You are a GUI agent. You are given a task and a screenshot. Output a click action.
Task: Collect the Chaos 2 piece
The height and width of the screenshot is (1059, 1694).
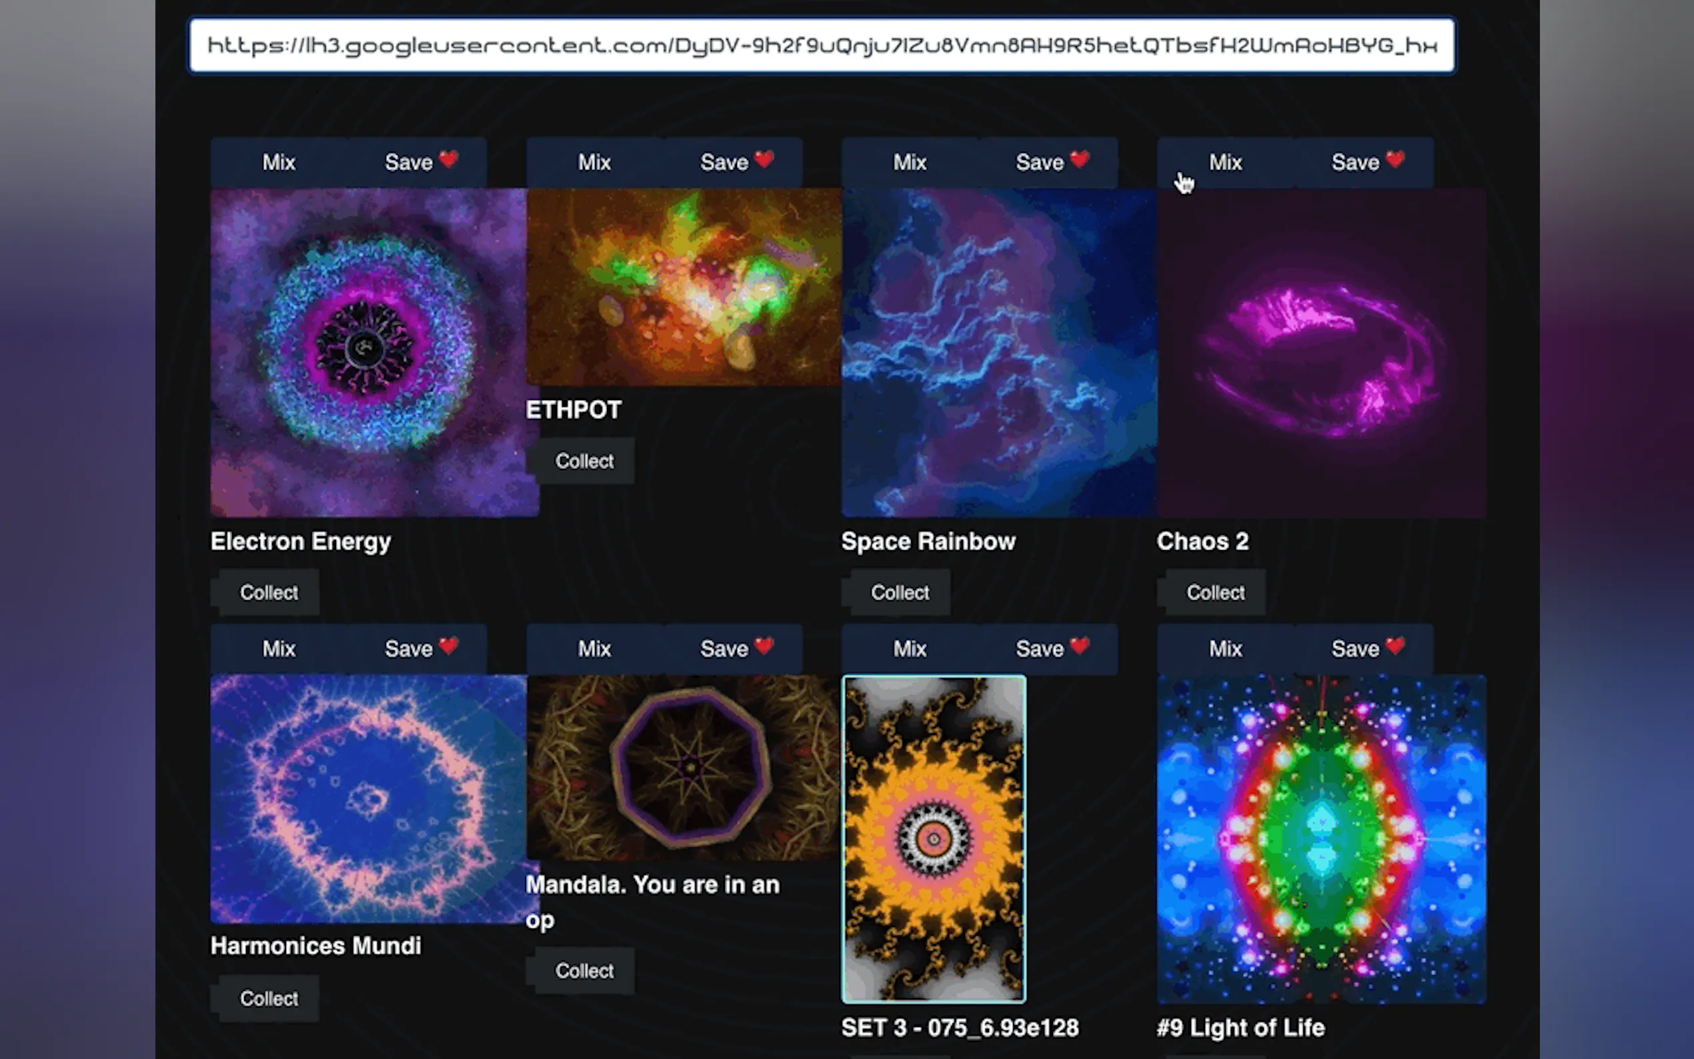pyautogui.click(x=1215, y=593)
